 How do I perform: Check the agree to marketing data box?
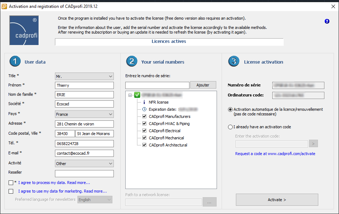click(11, 191)
